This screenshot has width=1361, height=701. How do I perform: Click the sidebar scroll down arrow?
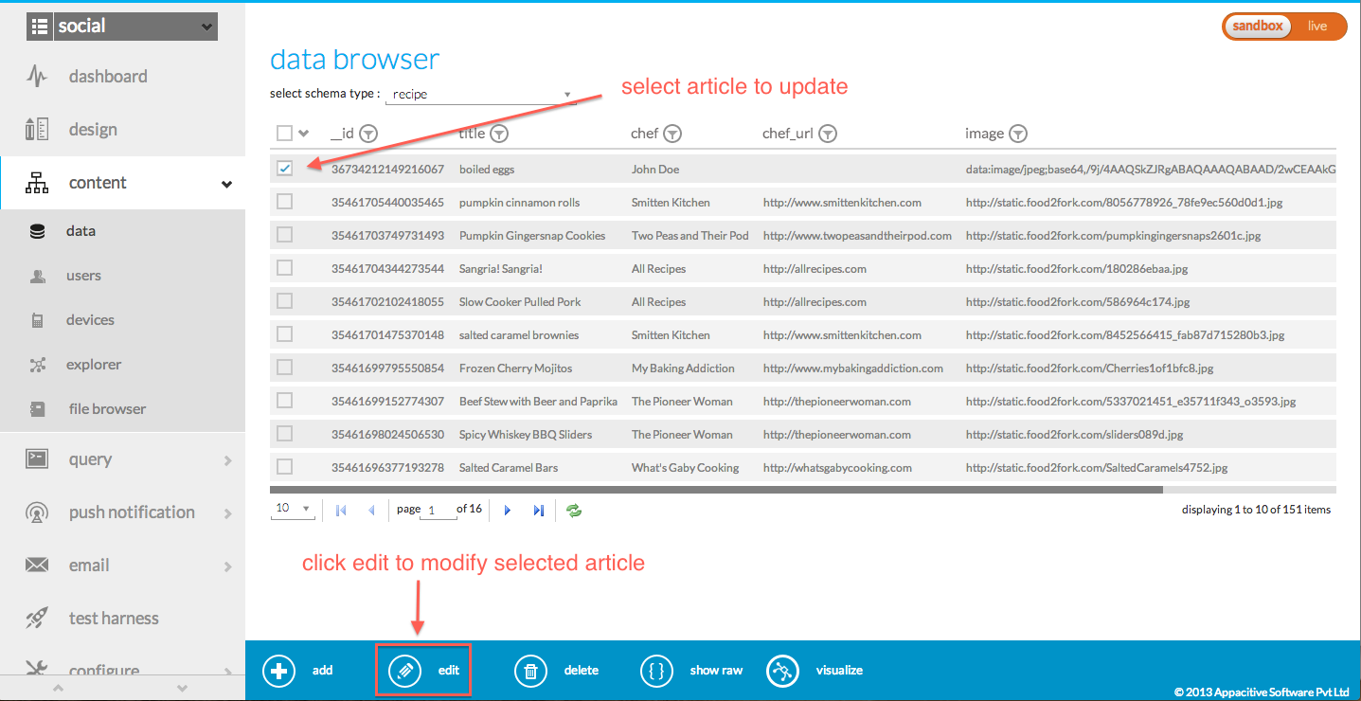tap(183, 688)
